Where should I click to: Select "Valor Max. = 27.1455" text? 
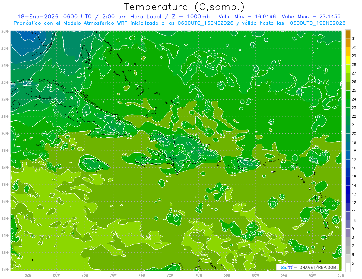pyautogui.click(x=311, y=17)
